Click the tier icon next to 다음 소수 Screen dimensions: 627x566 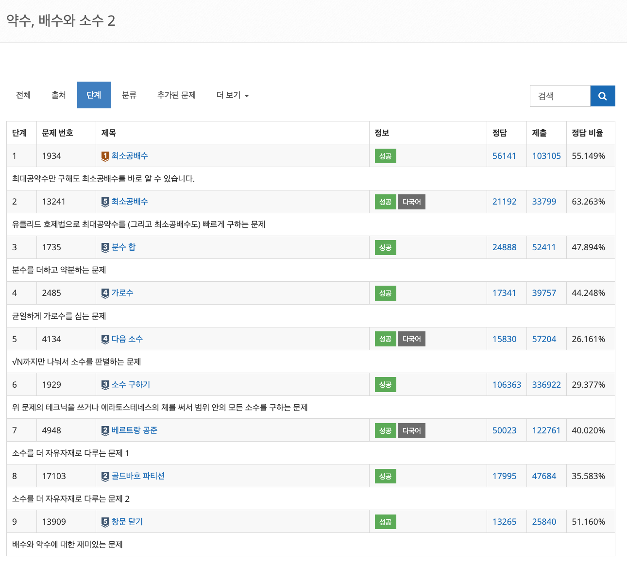(105, 339)
